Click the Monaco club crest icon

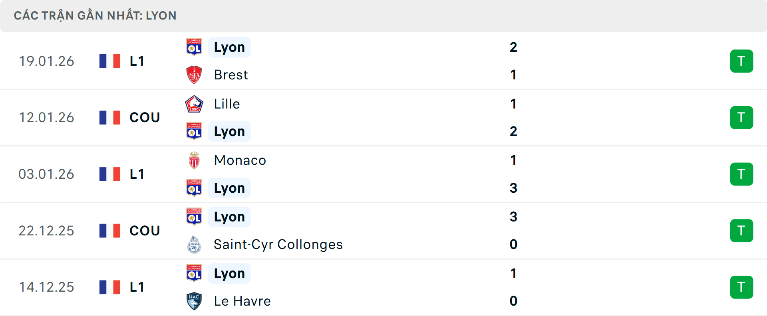pos(194,160)
